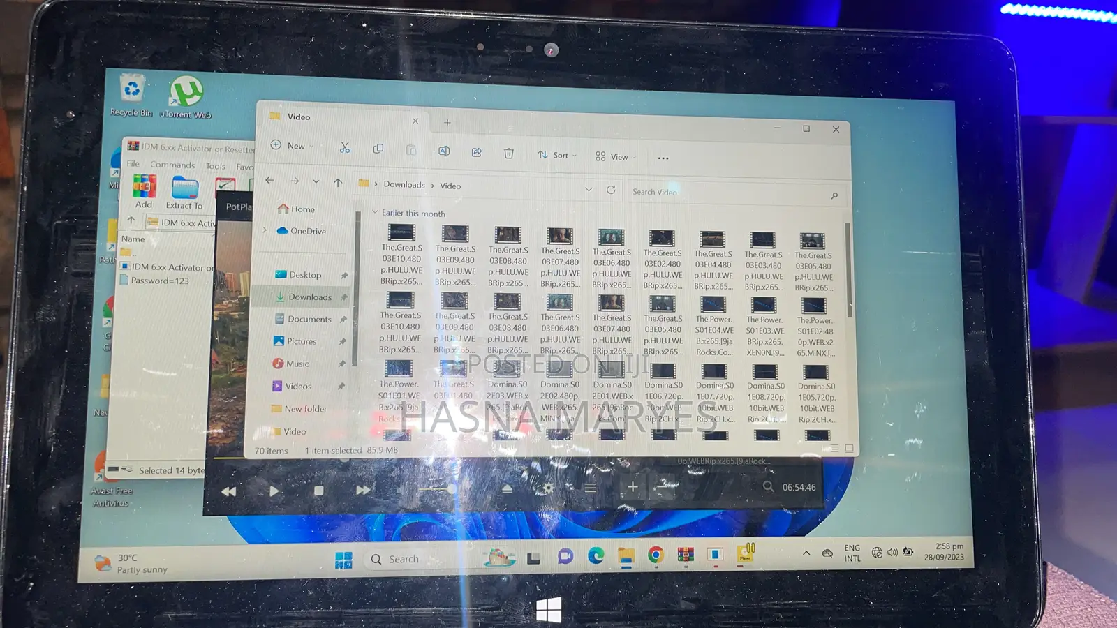Screen dimensions: 1117x628
Task: Click the Delete trash icon in File Explorer
Action: [509, 154]
